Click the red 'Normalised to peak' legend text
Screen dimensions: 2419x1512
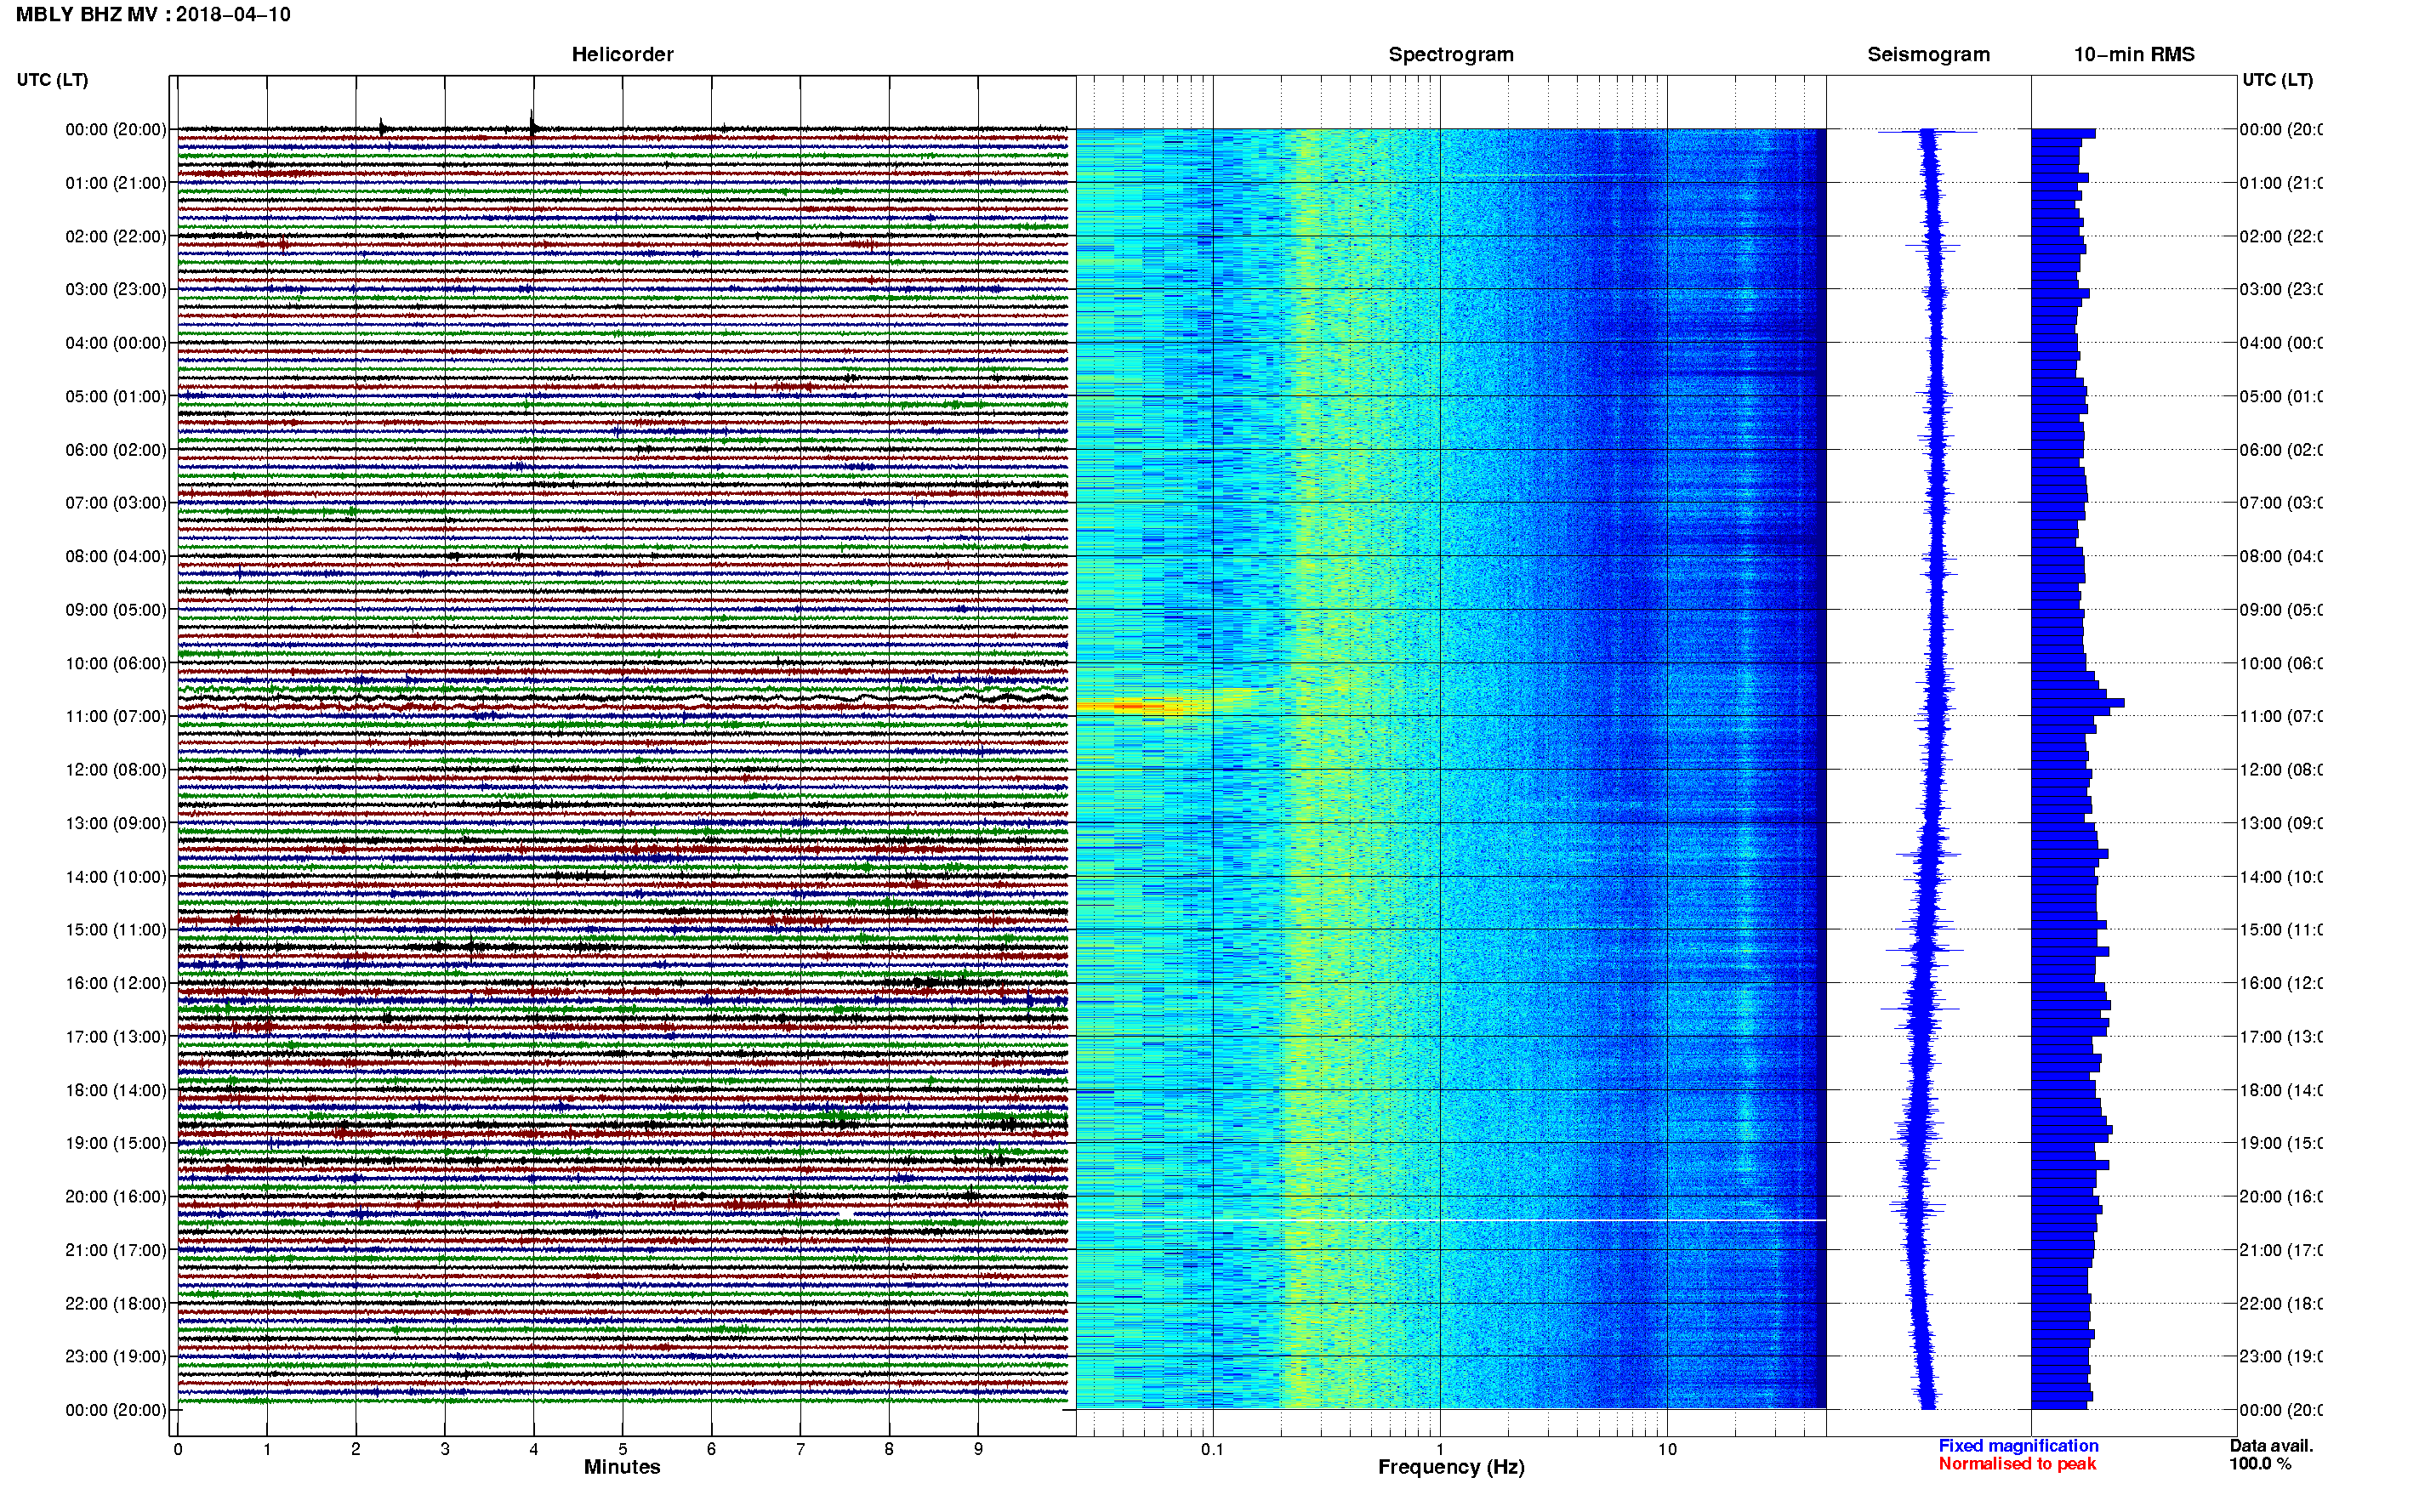[2017, 1463]
